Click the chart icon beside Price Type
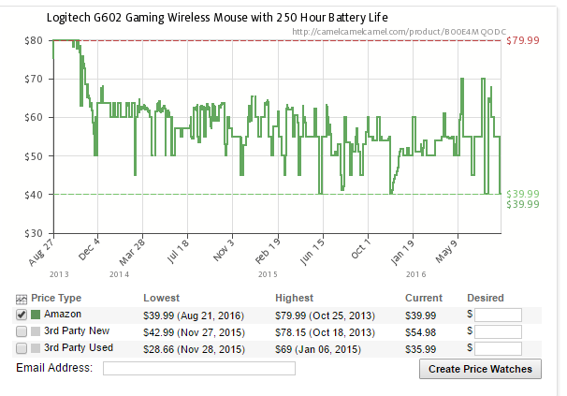Viewport: 567px width, 396px height. point(22,299)
